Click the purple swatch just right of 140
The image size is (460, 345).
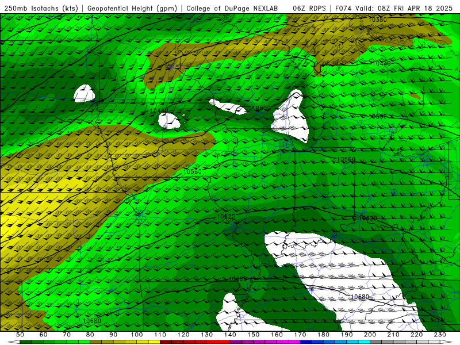pyautogui.click(x=236, y=342)
